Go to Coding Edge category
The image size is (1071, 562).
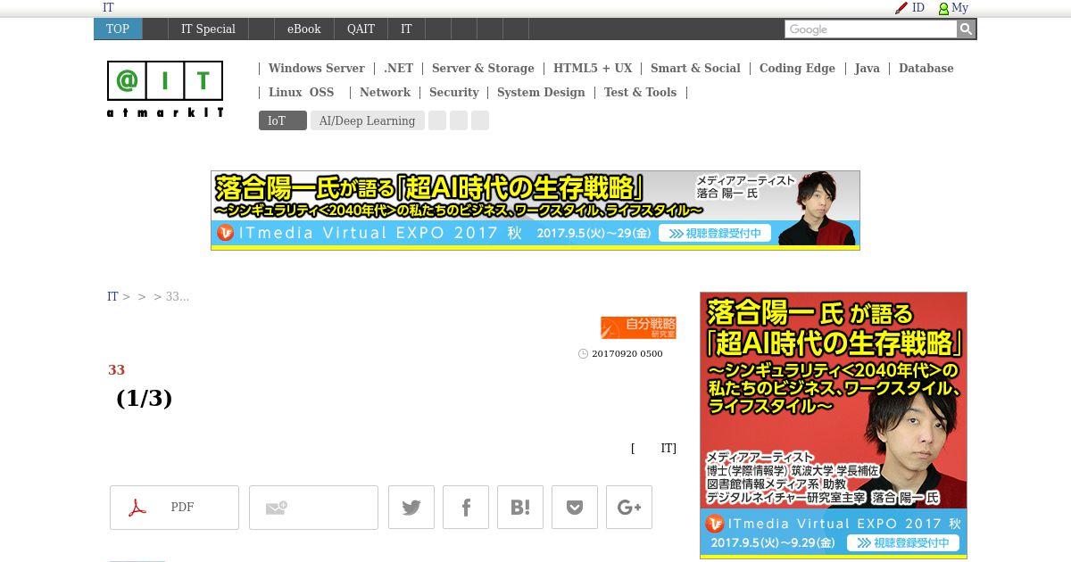(797, 69)
